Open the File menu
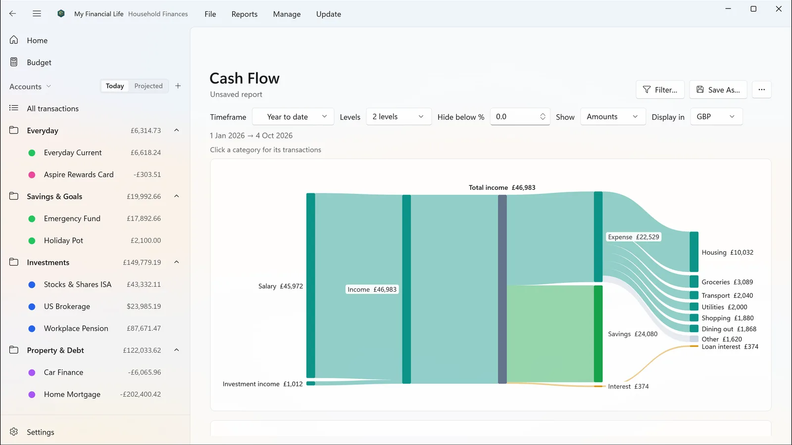Viewport: 792px width, 445px height. (x=210, y=14)
